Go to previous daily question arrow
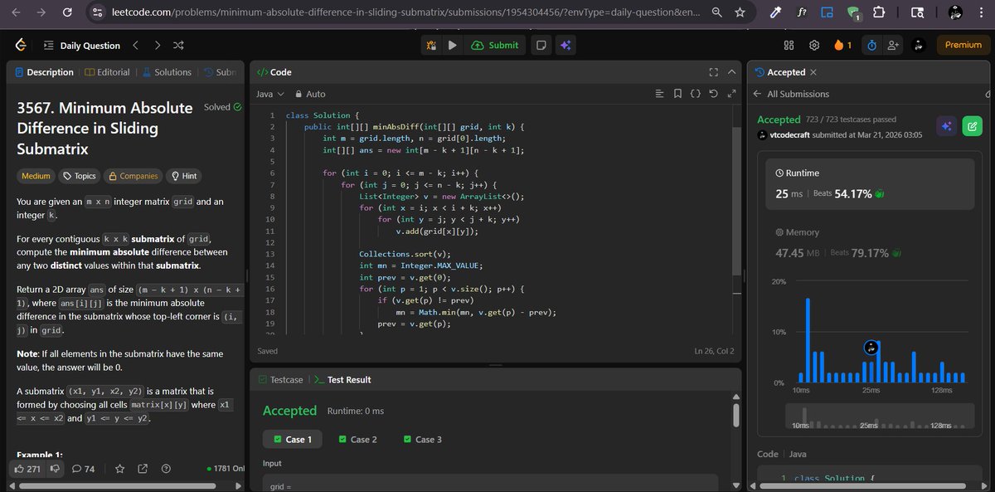This screenshot has width=995, height=492. click(135, 46)
